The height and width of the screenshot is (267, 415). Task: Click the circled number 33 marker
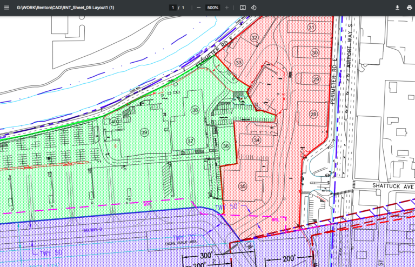pos(239,63)
